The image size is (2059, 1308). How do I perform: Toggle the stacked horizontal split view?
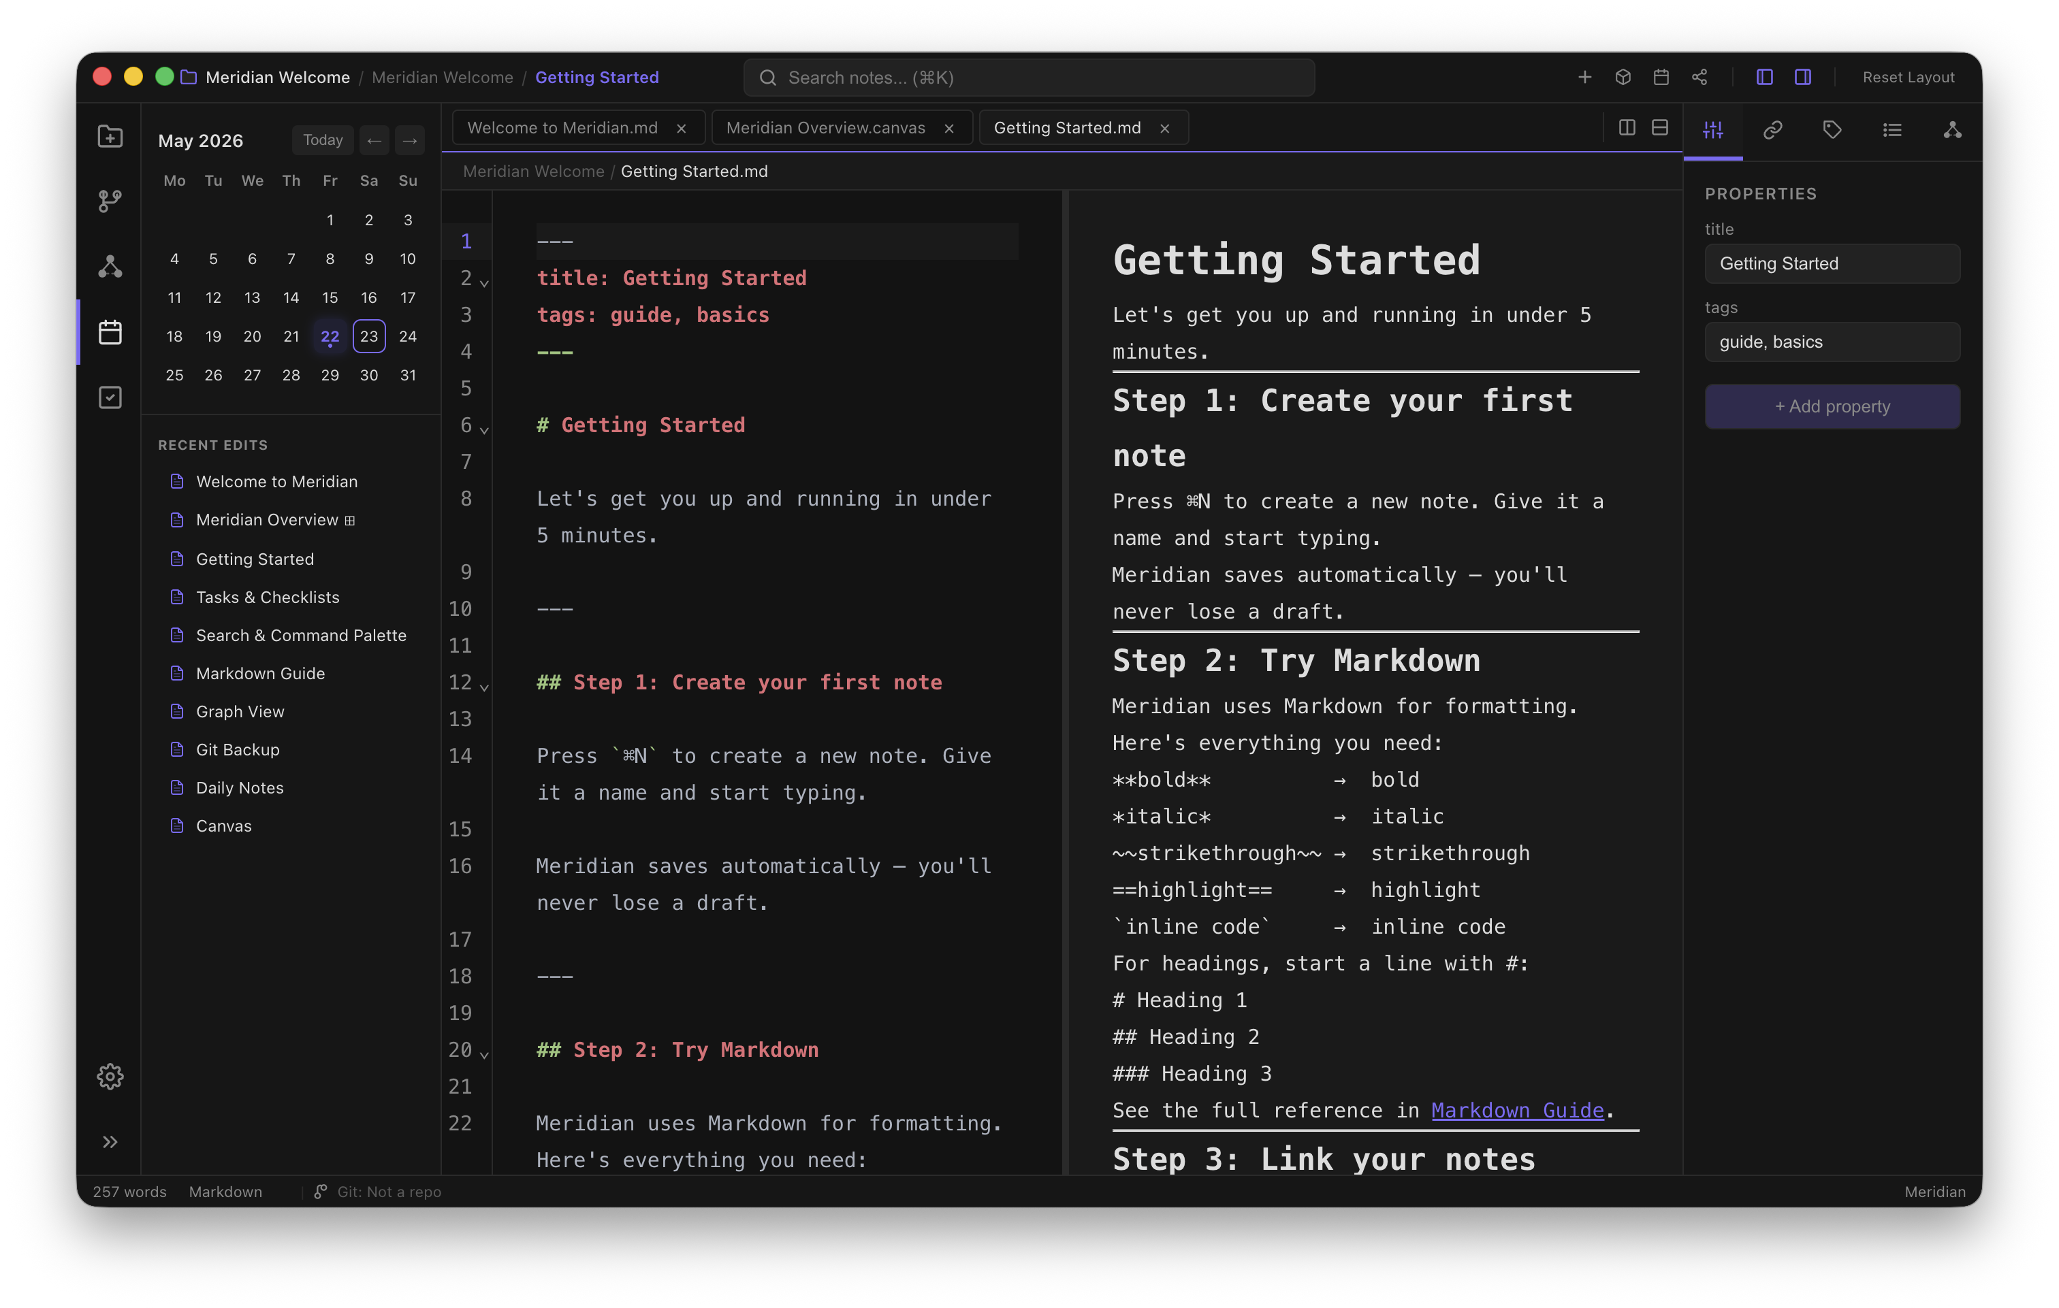pyautogui.click(x=1660, y=127)
